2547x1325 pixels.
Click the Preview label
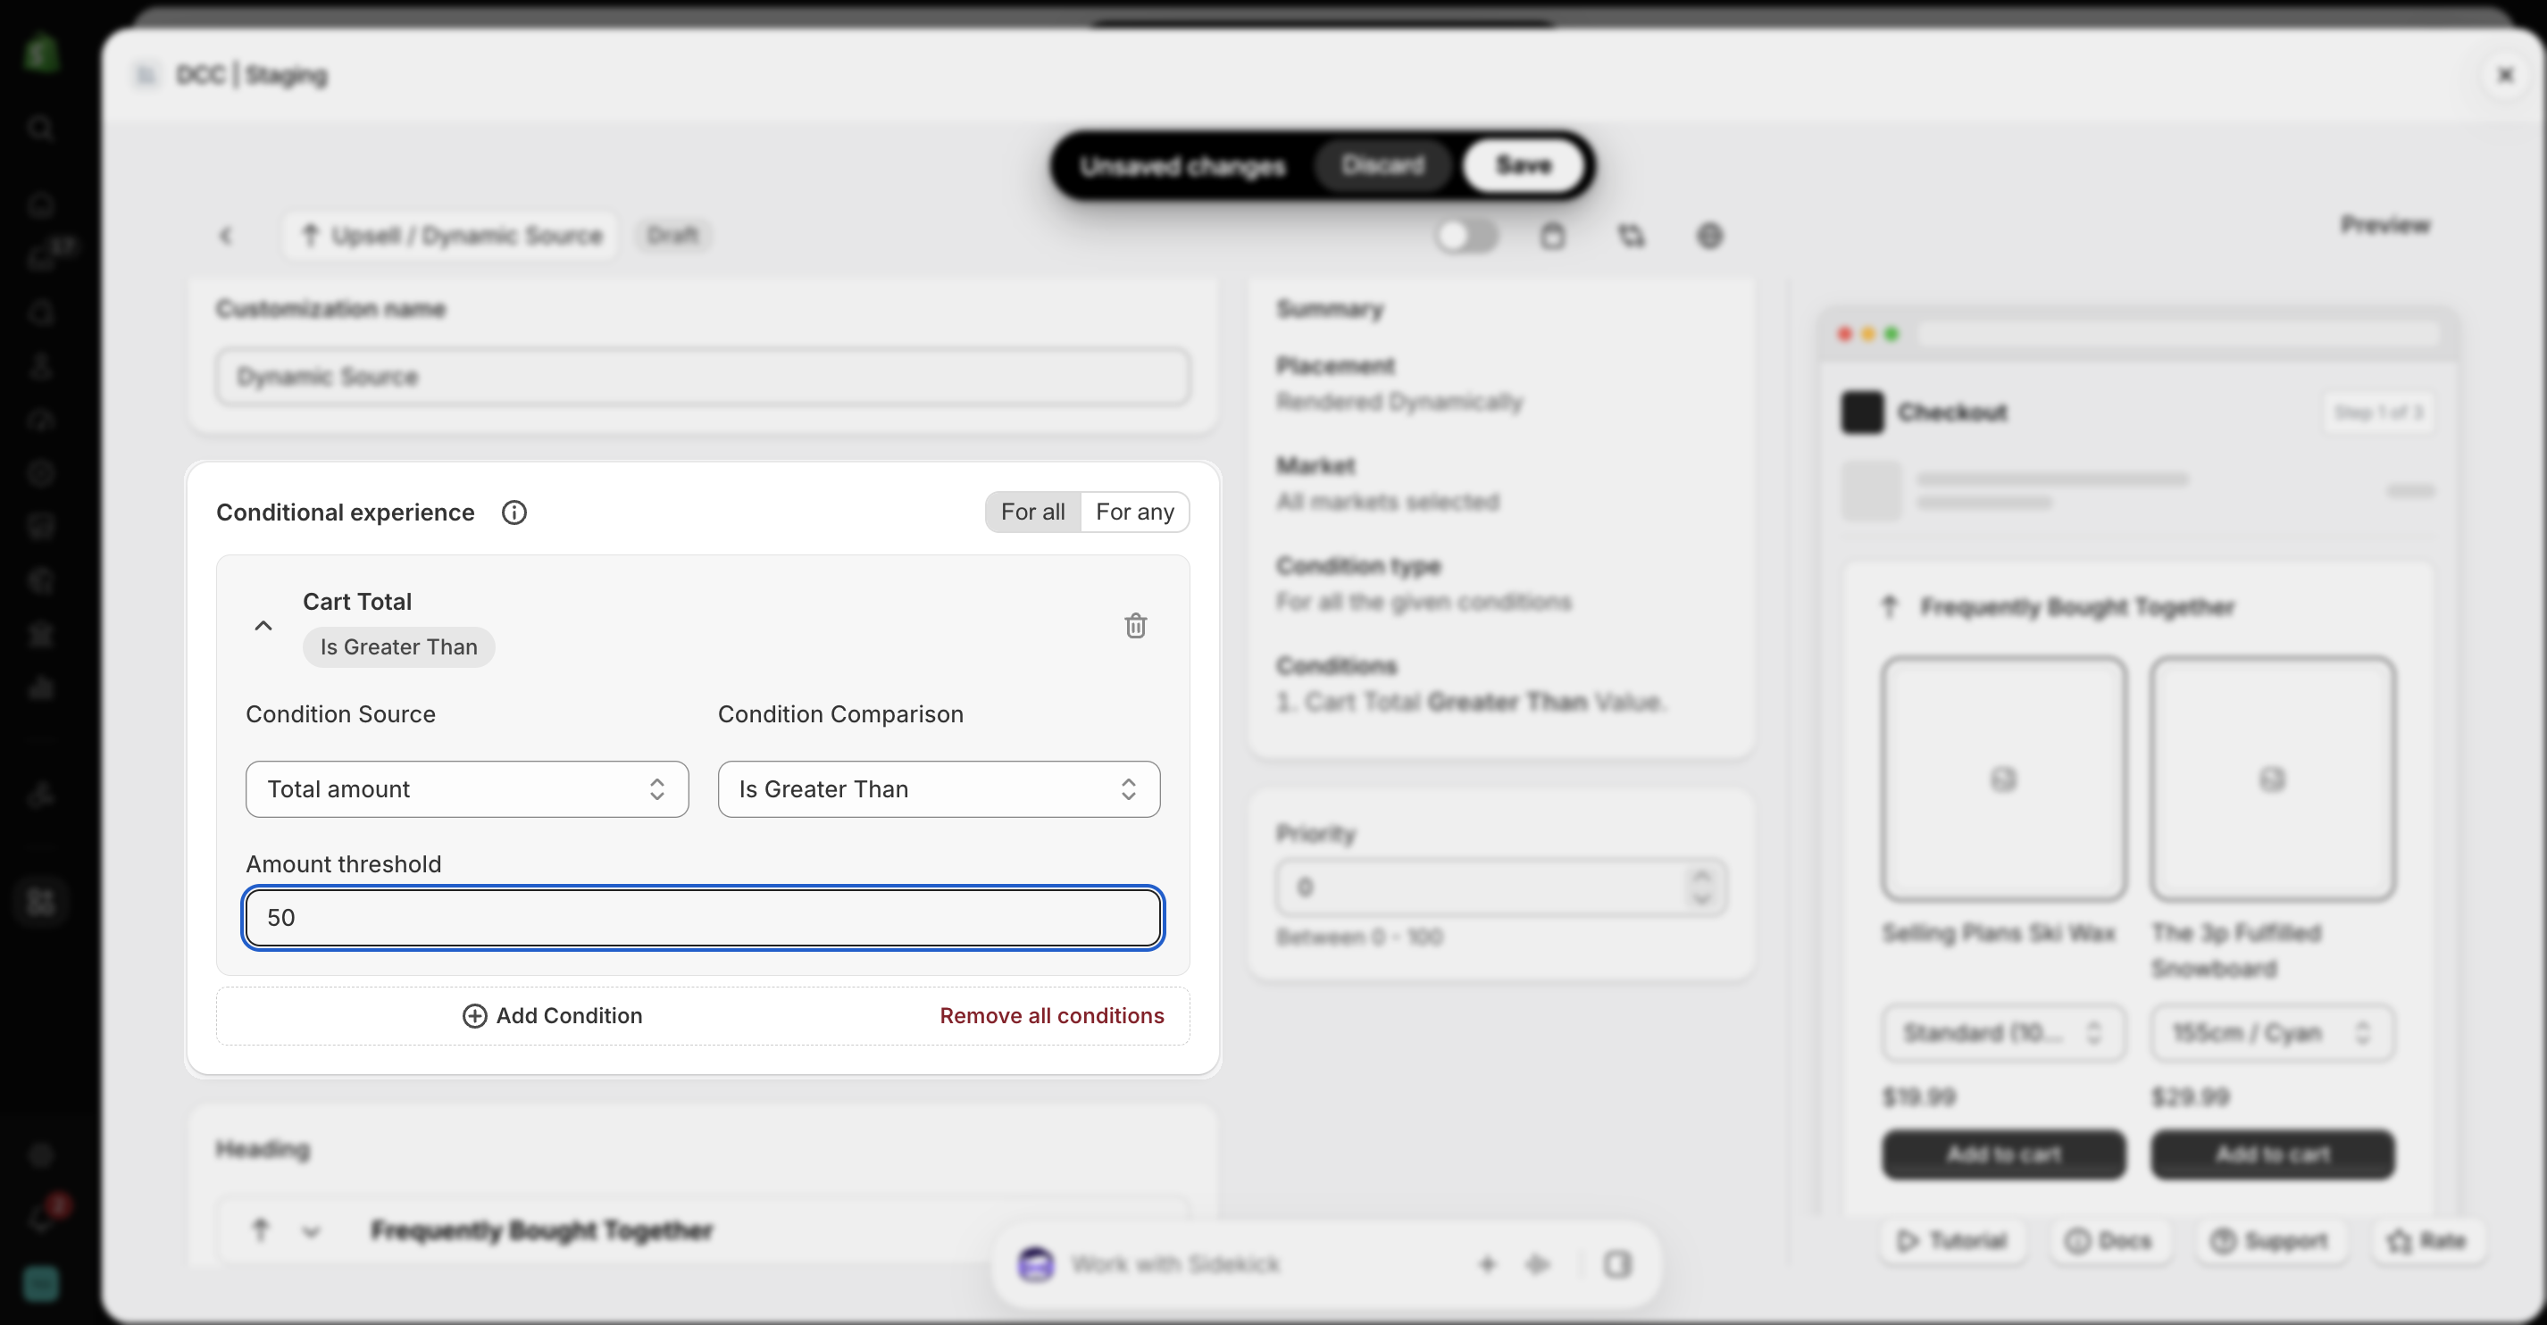click(x=2384, y=226)
